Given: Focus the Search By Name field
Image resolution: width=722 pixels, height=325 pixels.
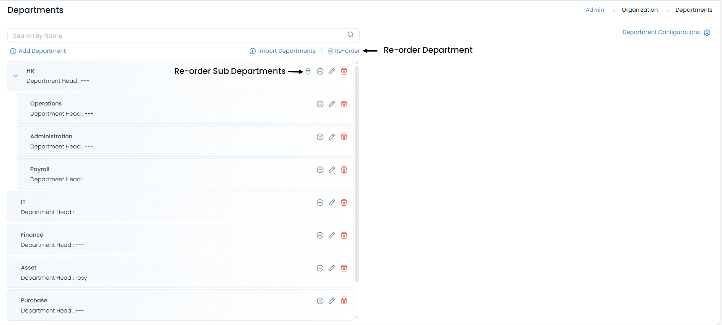Looking at the screenshot, I should pos(184,36).
